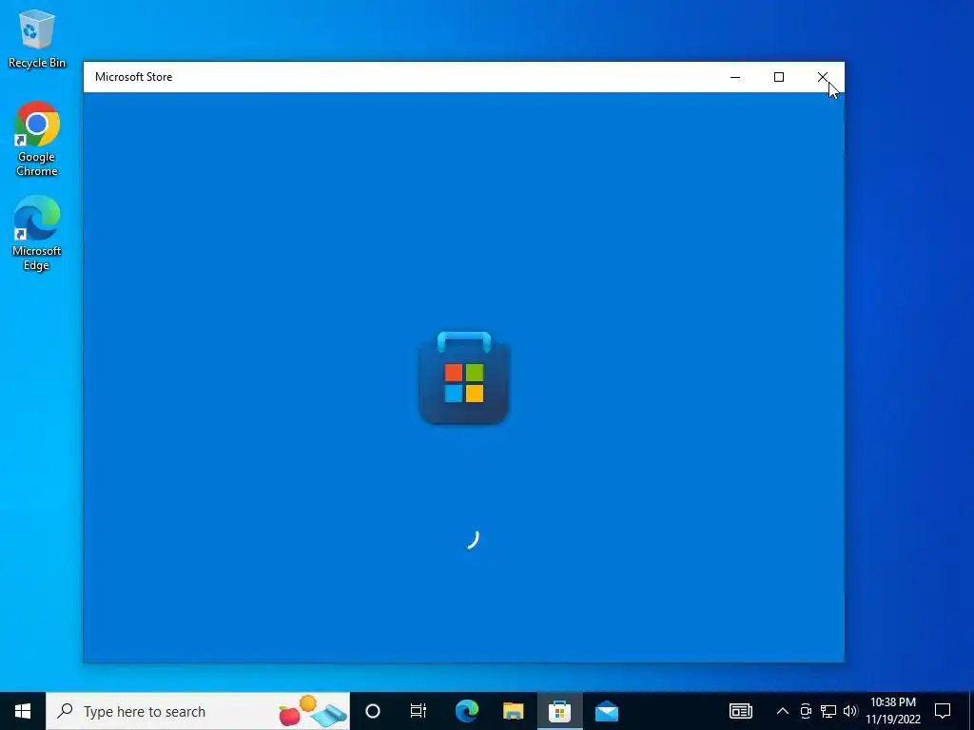Click the Type here to search box

(198, 711)
